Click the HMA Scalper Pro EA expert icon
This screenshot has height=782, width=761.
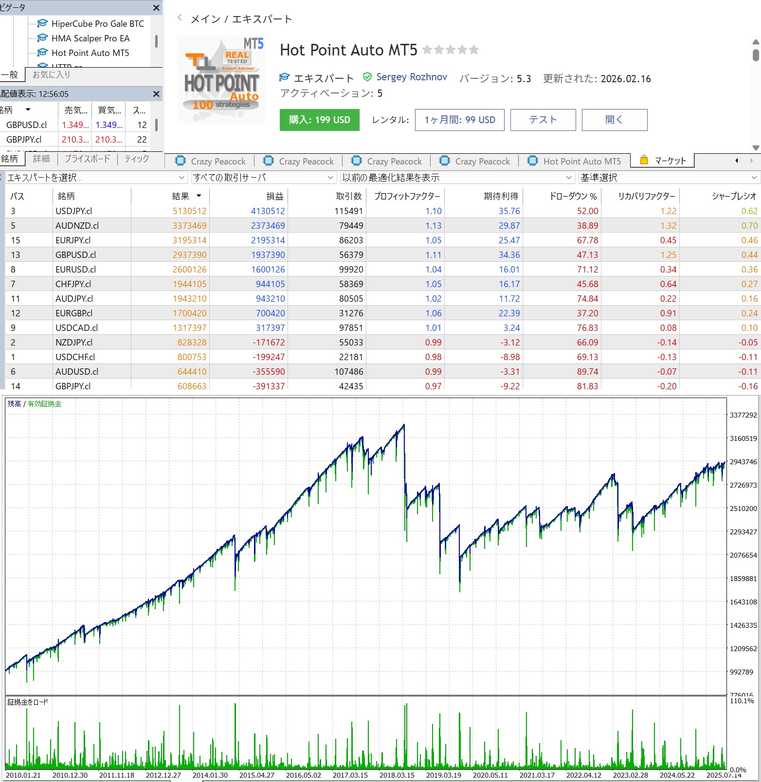coord(43,38)
